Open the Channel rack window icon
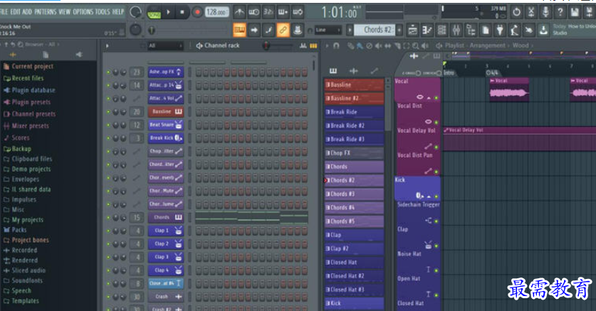 (441, 30)
